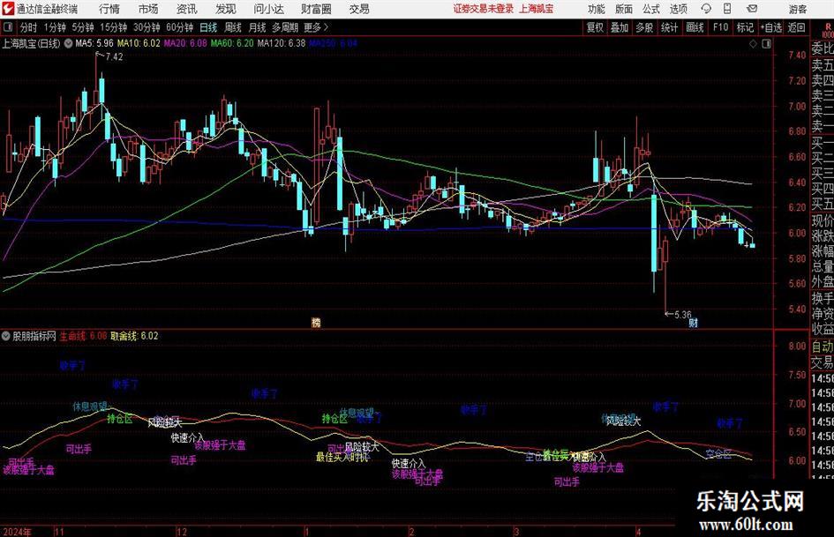This screenshot has width=834, height=537.
Task: Click the 复权 button
Action: (595, 27)
